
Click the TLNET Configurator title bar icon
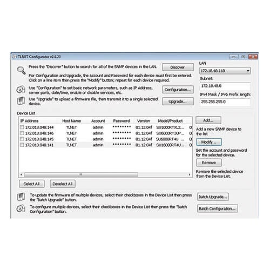coord(15,57)
